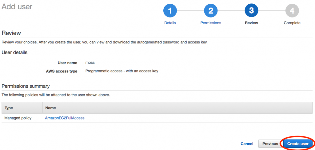The height and width of the screenshot is (150, 315).
Task: Click the Previous button
Action: coord(270,144)
